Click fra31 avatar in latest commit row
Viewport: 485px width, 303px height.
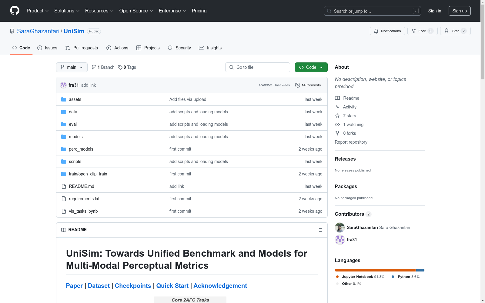click(63, 85)
